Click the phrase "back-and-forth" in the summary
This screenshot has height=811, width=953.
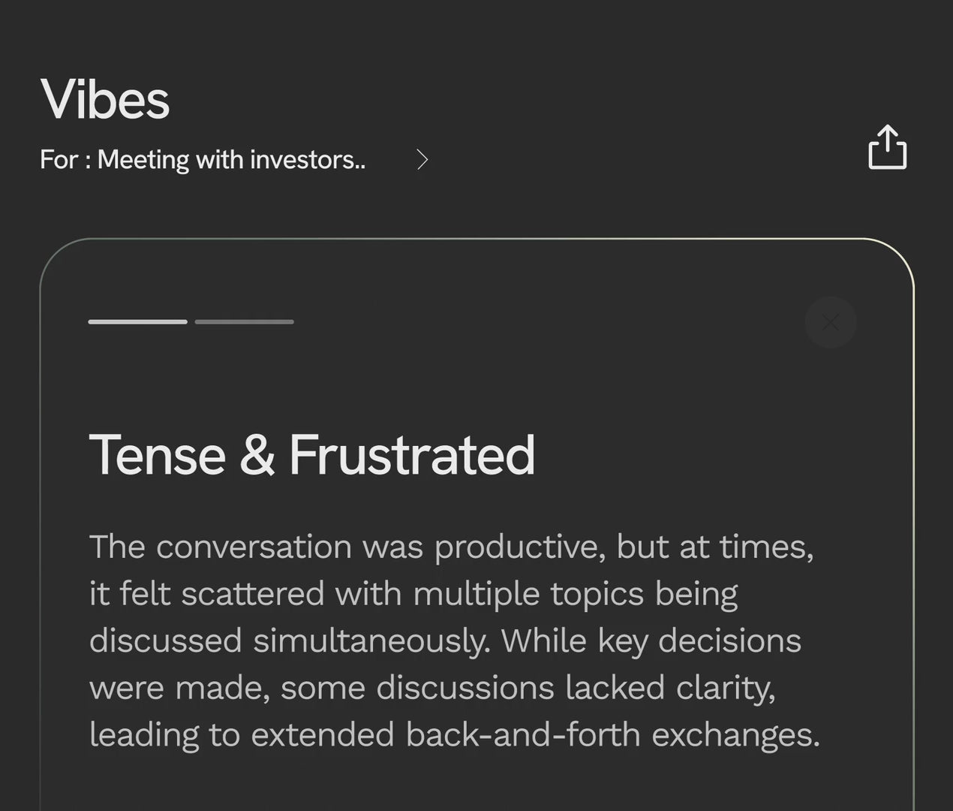coord(522,735)
